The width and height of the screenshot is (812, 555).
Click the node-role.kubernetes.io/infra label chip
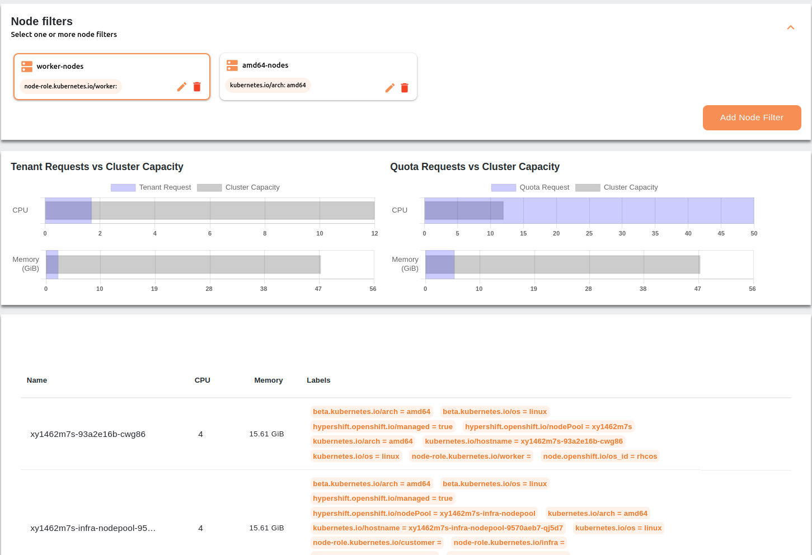[509, 543]
